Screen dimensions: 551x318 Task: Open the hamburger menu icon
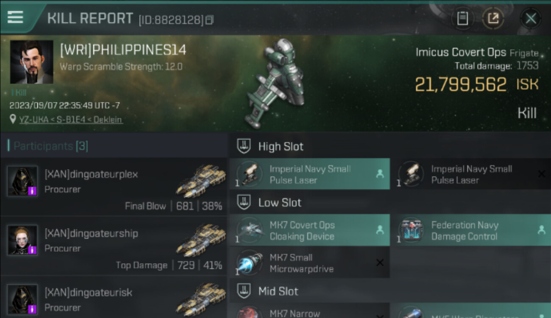(15, 17)
